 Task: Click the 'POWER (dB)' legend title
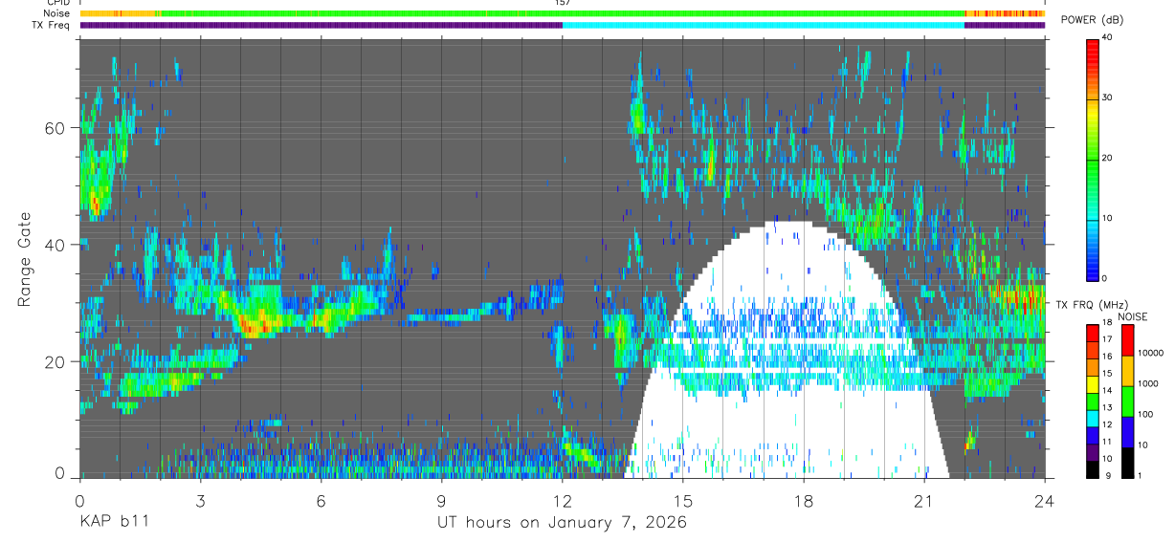click(1093, 20)
